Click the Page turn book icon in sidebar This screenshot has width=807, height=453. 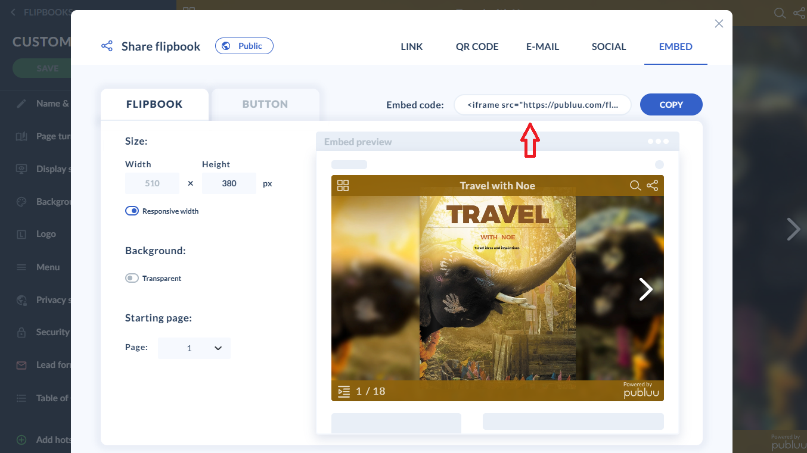(21, 136)
